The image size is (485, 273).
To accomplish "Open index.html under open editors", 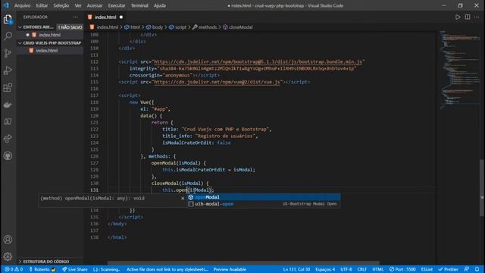I will coord(49,35).
